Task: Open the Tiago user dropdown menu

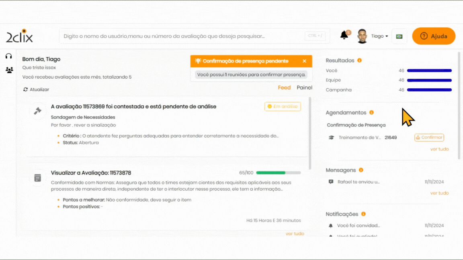Action: tap(379, 36)
